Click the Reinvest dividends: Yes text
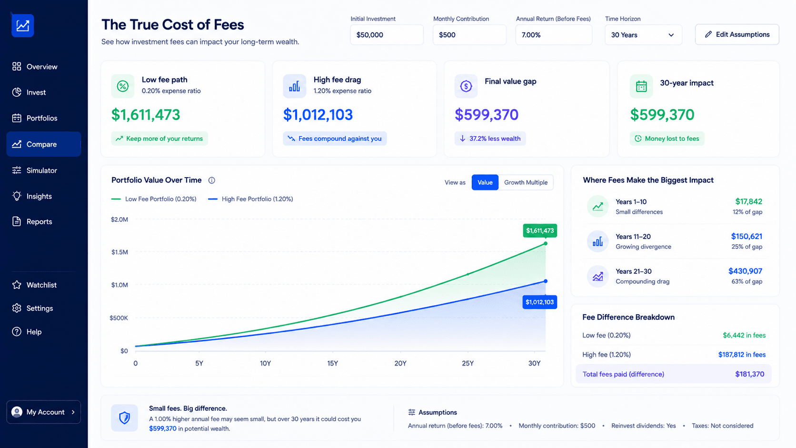This screenshot has height=448, width=796. (x=644, y=426)
